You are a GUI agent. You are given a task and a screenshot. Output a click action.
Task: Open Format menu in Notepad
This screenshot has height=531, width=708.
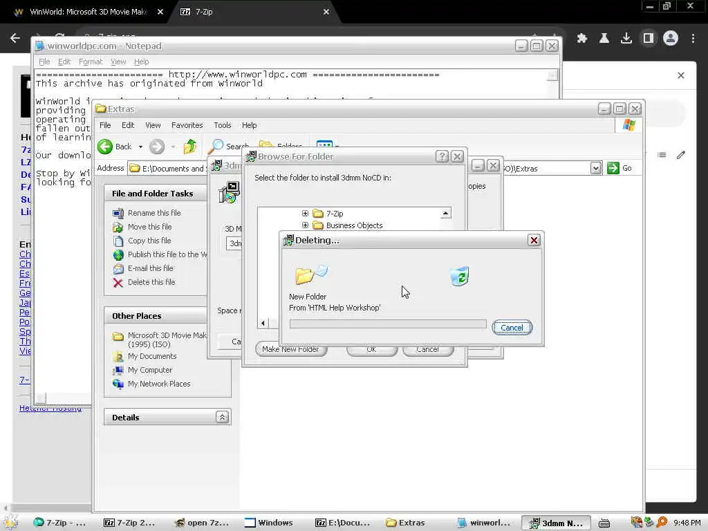(91, 62)
